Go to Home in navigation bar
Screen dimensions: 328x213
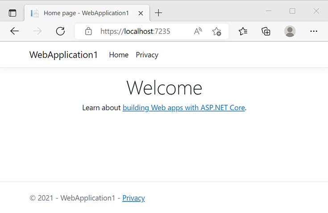(119, 55)
